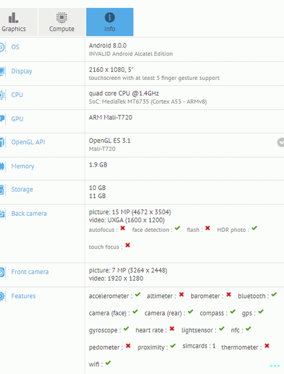Click the Storage card icon
The width and height of the screenshot is (284, 374).
pyautogui.click(x=2, y=189)
